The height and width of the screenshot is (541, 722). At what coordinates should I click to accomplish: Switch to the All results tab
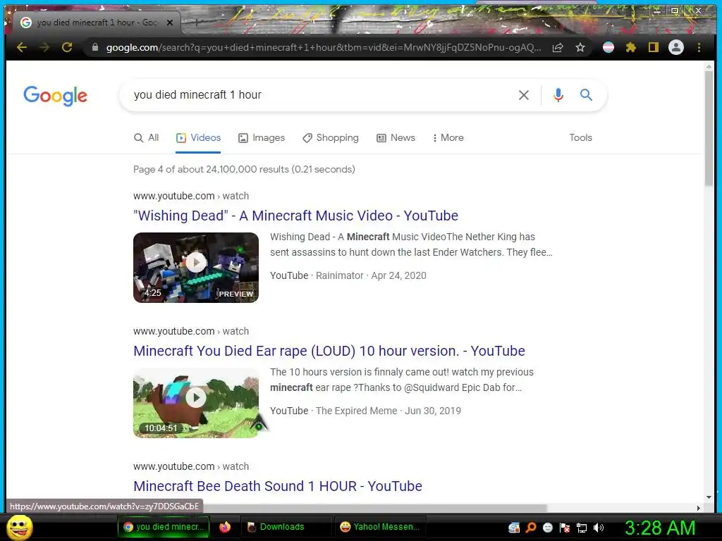click(x=146, y=137)
